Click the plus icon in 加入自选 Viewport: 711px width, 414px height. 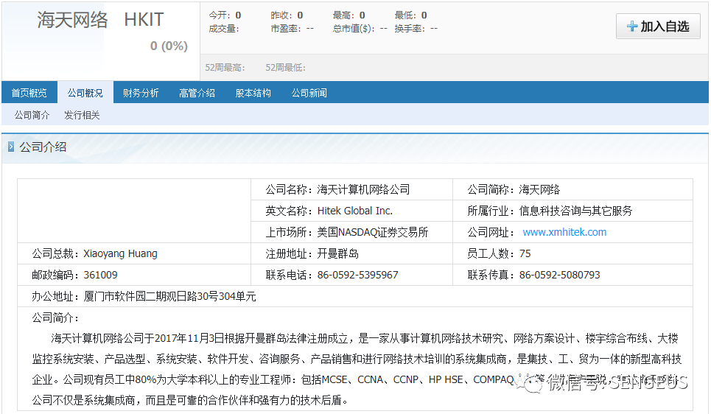632,27
